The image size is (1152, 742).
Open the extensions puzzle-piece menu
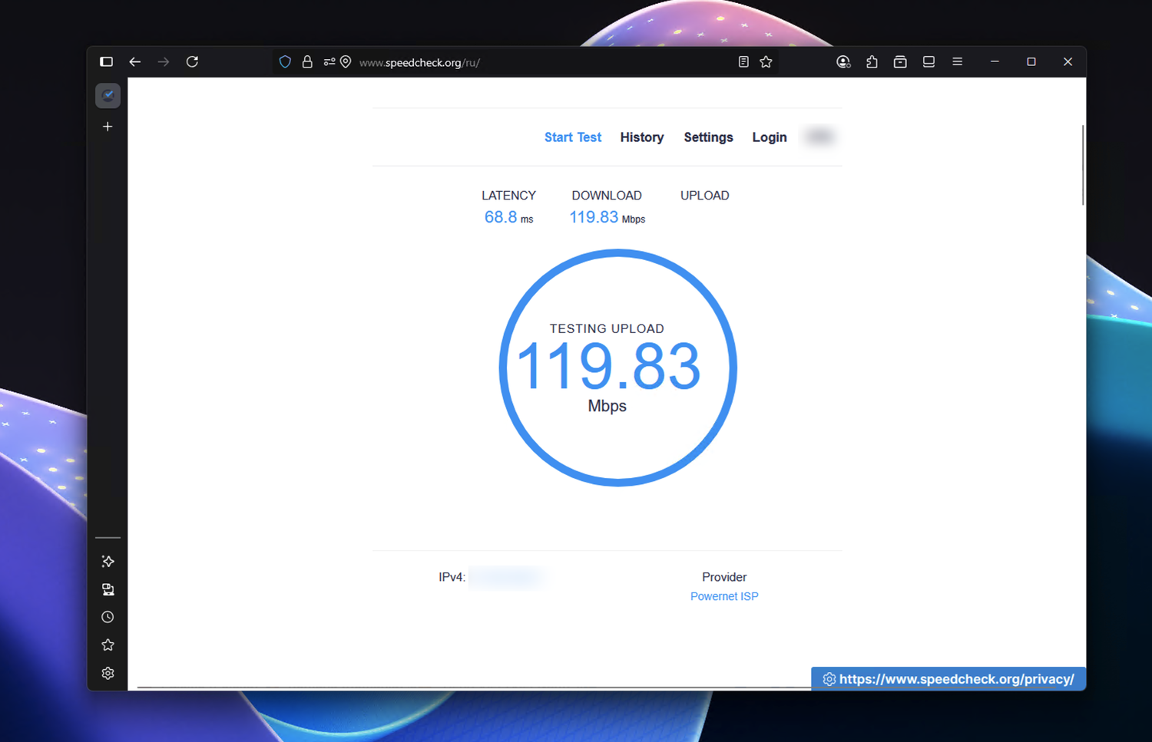pyautogui.click(x=872, y=62)
